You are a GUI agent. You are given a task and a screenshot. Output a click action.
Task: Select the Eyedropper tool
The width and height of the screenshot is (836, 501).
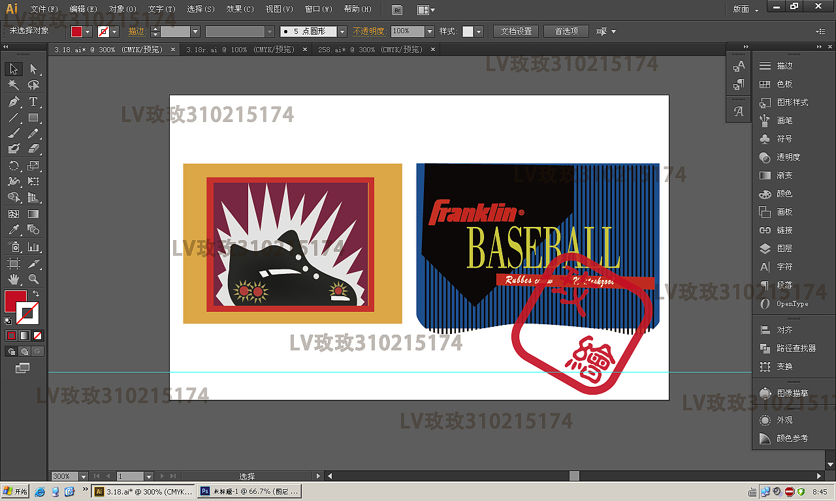point(14,230)
